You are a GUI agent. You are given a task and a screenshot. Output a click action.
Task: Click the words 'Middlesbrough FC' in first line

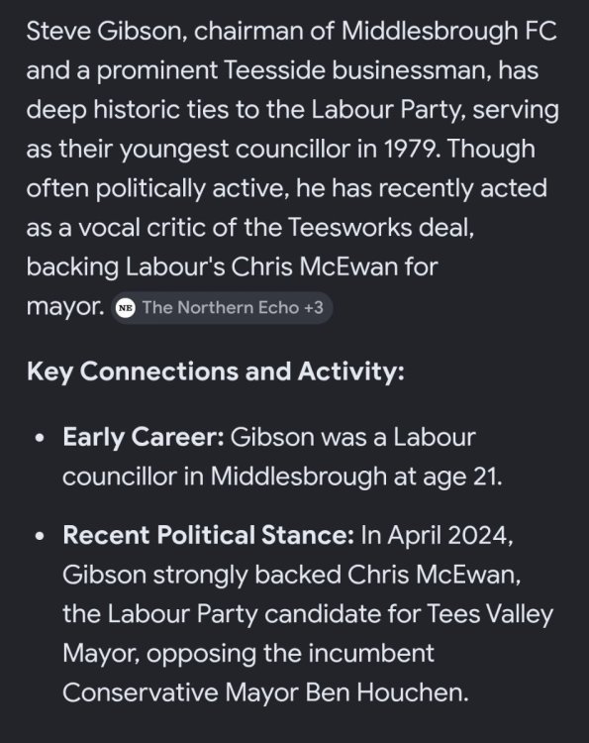[x=448, y=32]
